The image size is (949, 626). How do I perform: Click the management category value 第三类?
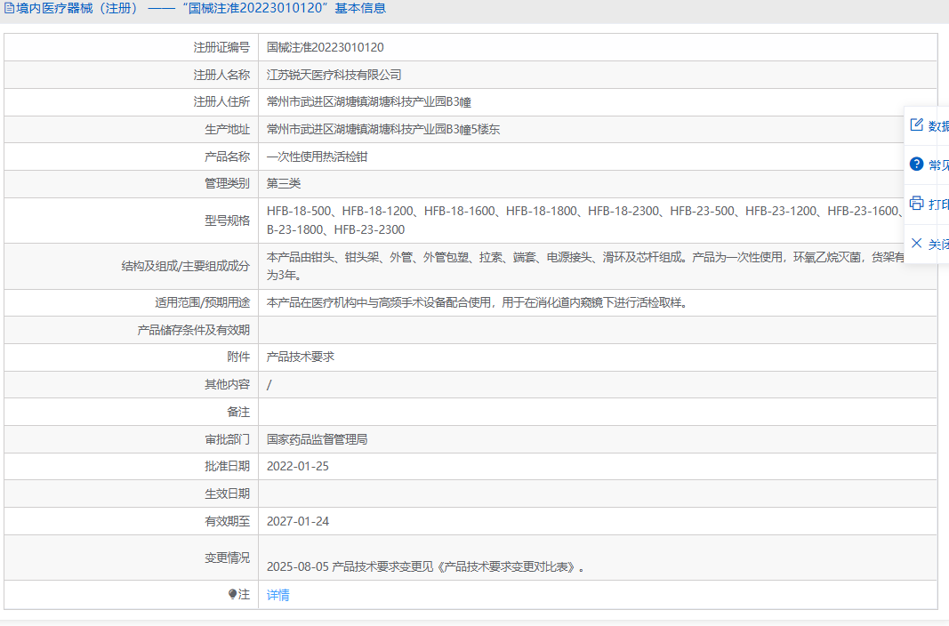[284, 183]
